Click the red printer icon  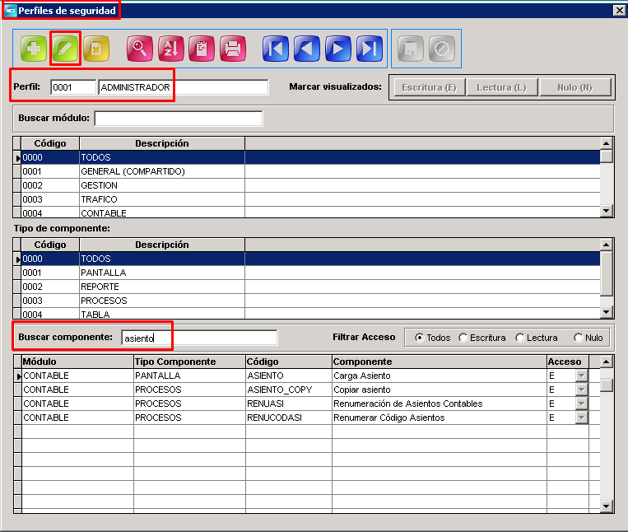pyautogui.click(x=233, y=49)
